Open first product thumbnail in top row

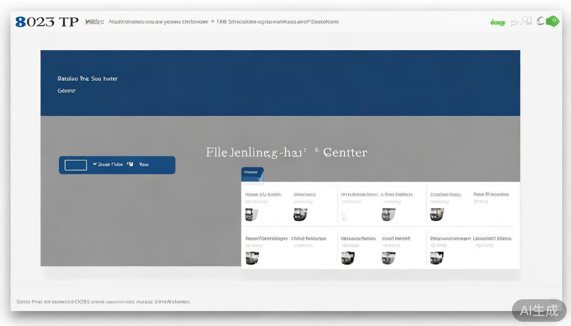[x=252, y=214]
